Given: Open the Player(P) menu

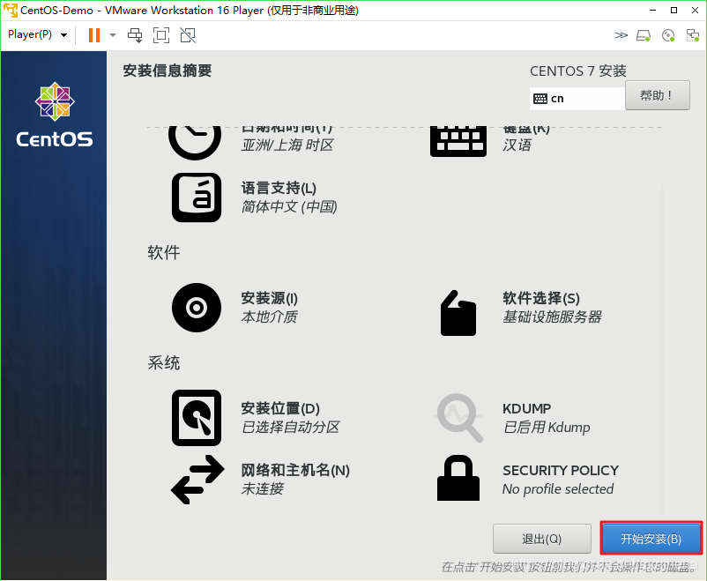Looking at the screenshot, I should coord(37,34).
